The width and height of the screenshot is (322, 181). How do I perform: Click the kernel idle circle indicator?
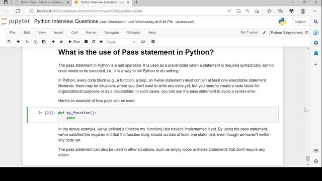[x=307, y=33]
